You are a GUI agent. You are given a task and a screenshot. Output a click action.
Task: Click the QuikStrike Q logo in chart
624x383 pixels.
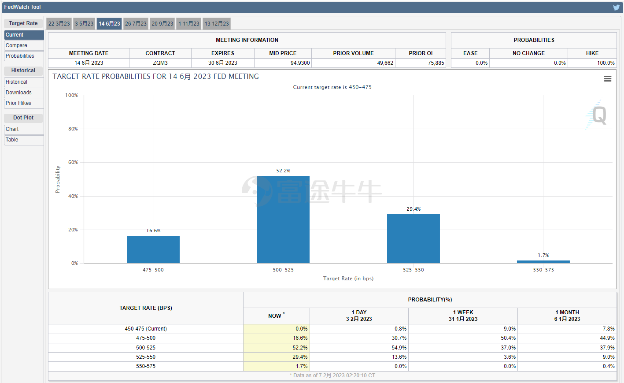(x=597, y=115)
